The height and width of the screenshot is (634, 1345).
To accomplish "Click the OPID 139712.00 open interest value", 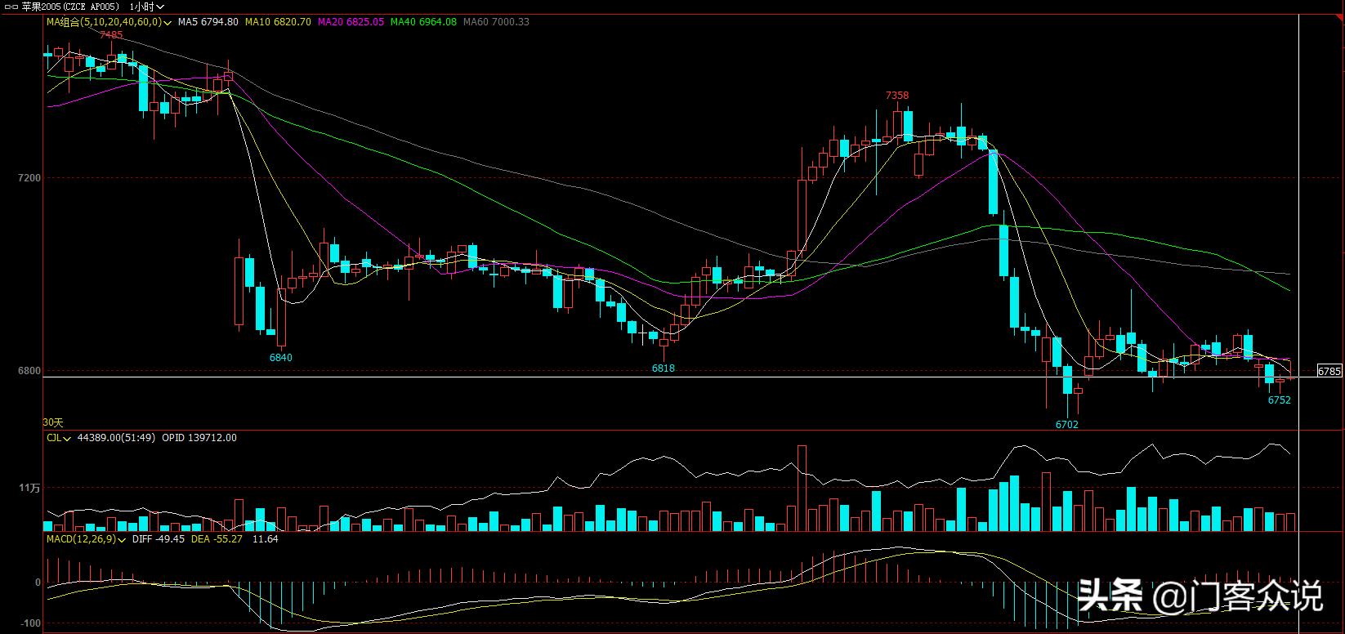I will [199, 438].
